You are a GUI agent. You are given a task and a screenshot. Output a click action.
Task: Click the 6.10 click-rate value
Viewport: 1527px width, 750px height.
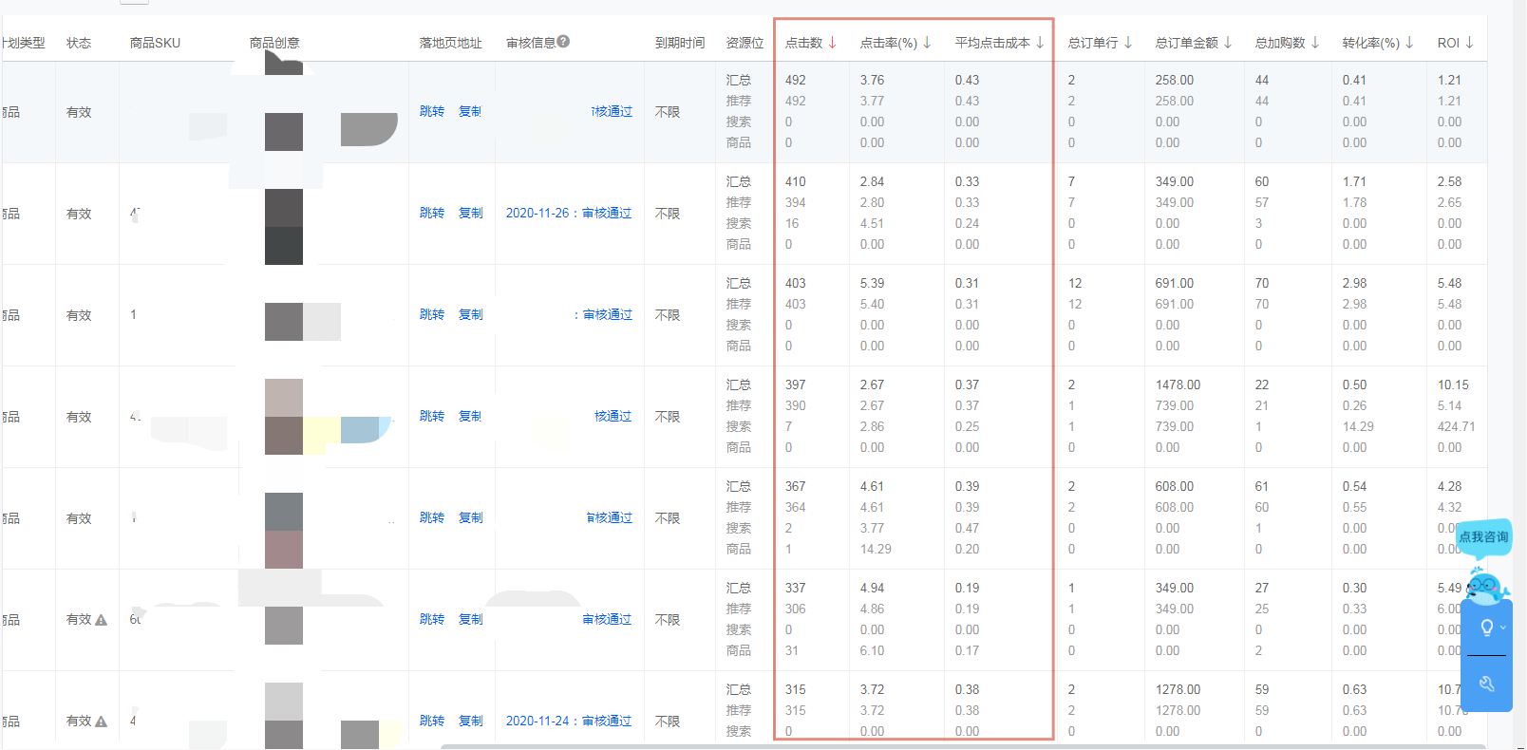[872, 651]
